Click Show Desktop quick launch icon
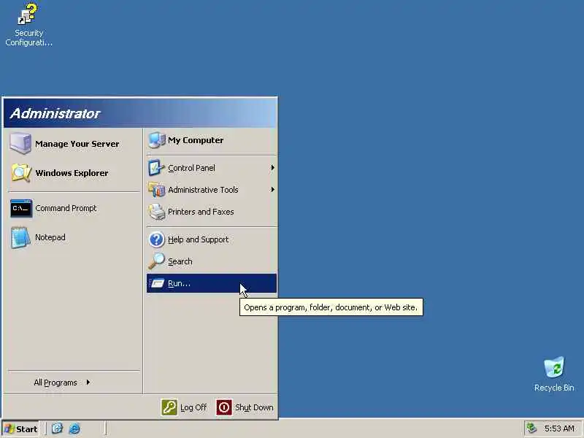Image resolution: width=584 pixels, height=438 pixels. (57, 429)
